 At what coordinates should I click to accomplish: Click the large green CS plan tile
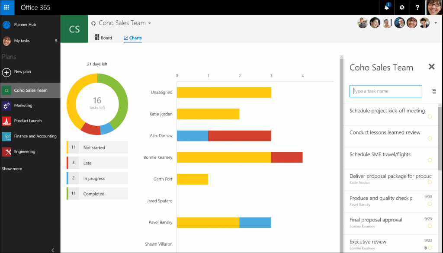point(74,29)
